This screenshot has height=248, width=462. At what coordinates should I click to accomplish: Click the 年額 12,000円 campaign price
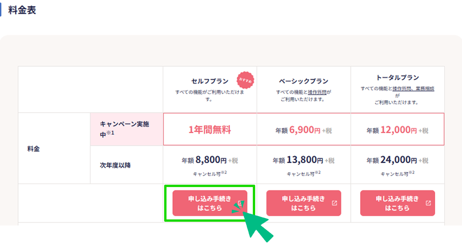[397, 130]
